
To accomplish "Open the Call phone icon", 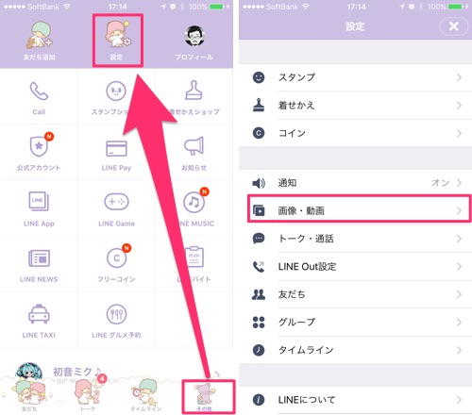I will pos(39,91).
